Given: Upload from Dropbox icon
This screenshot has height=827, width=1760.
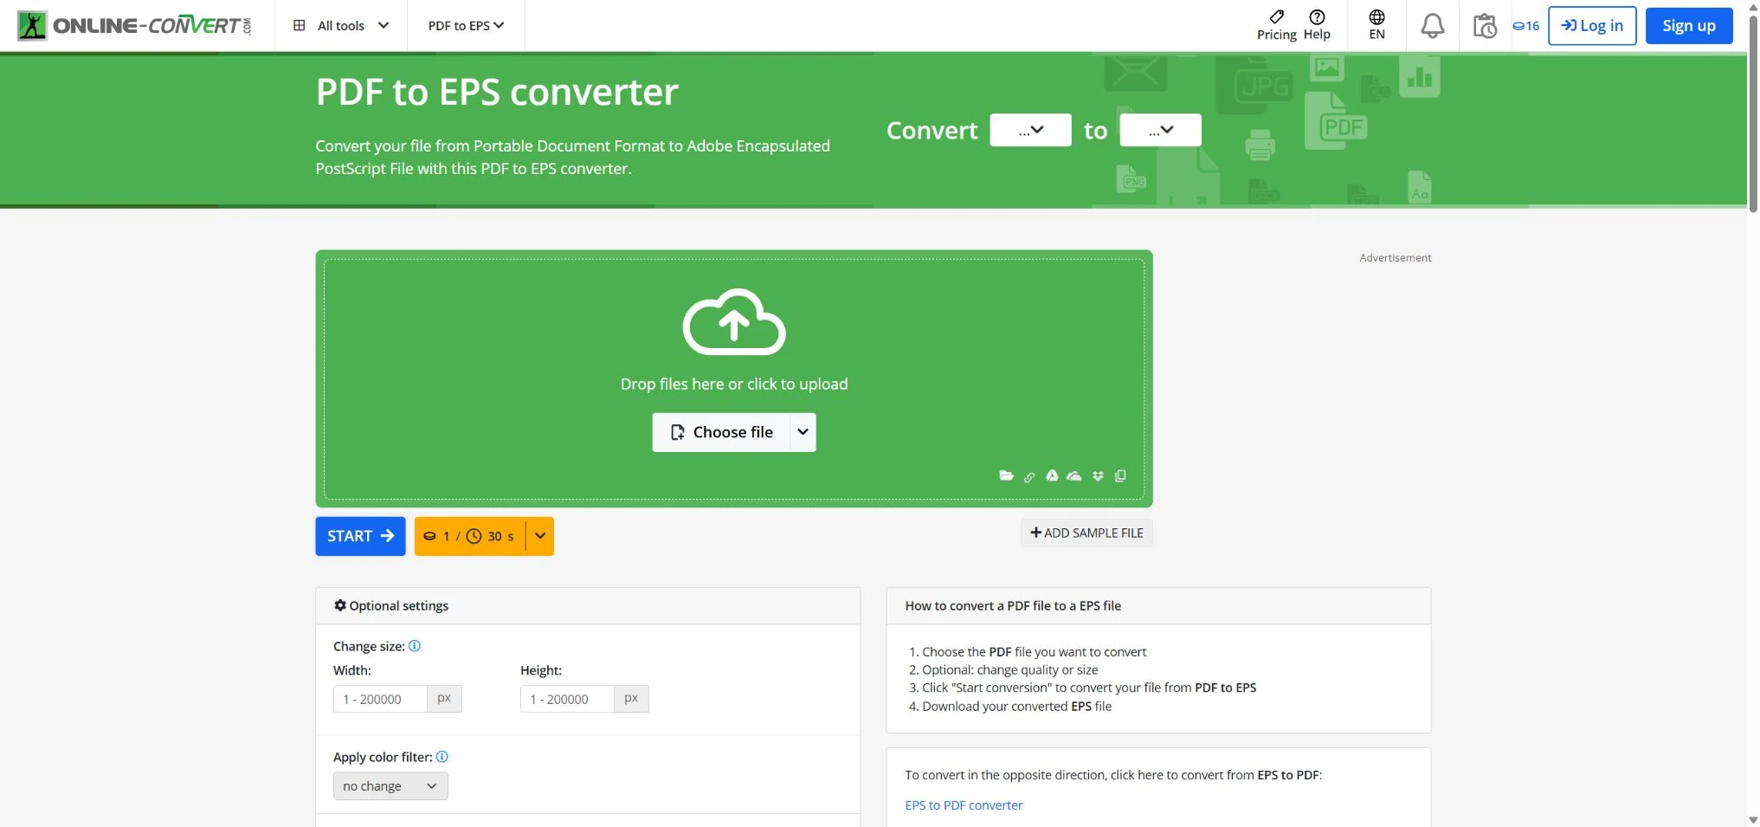Looking at the screenshot, I should tap(1098, 475).
